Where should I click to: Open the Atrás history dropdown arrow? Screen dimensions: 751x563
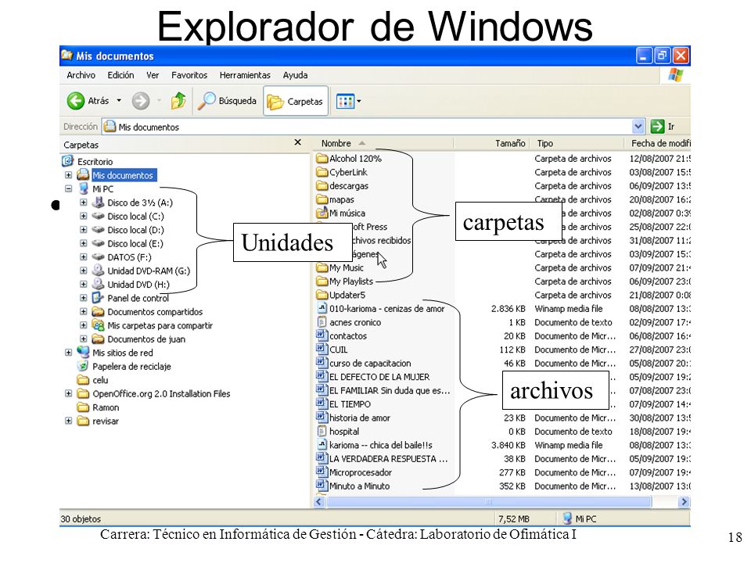click(x=119, y=101)
